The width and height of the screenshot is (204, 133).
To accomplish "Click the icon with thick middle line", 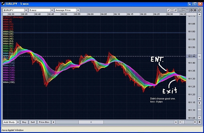I will point(183,10).
